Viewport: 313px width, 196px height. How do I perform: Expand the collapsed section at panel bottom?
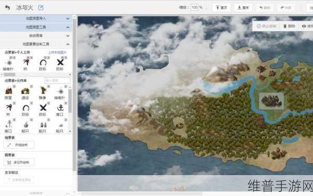pyautogui.click(x=36, y=193)
